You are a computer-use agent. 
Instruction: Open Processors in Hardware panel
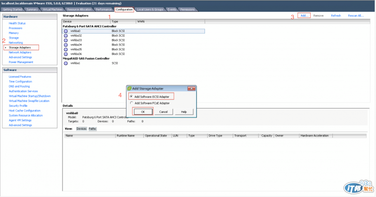click(x=16, y=28)
